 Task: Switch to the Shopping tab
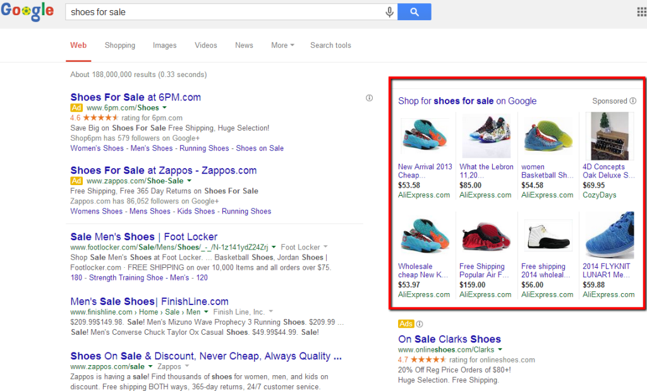(x=119, y=45)
